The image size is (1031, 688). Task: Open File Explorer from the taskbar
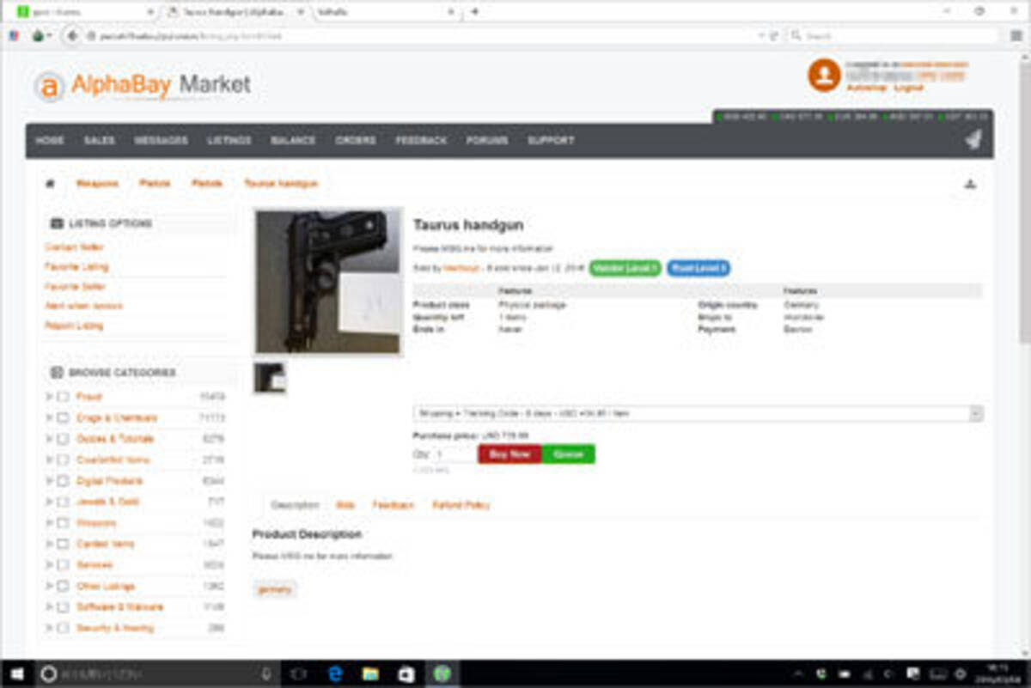(x=370, y=674)
